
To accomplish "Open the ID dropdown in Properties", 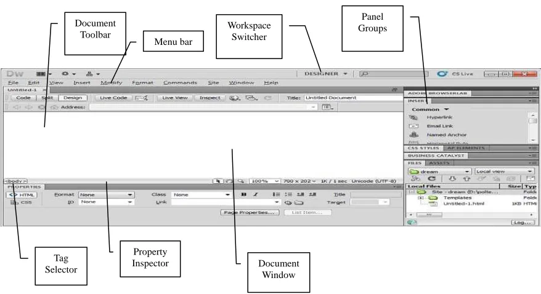I will [x=106, y=202].
